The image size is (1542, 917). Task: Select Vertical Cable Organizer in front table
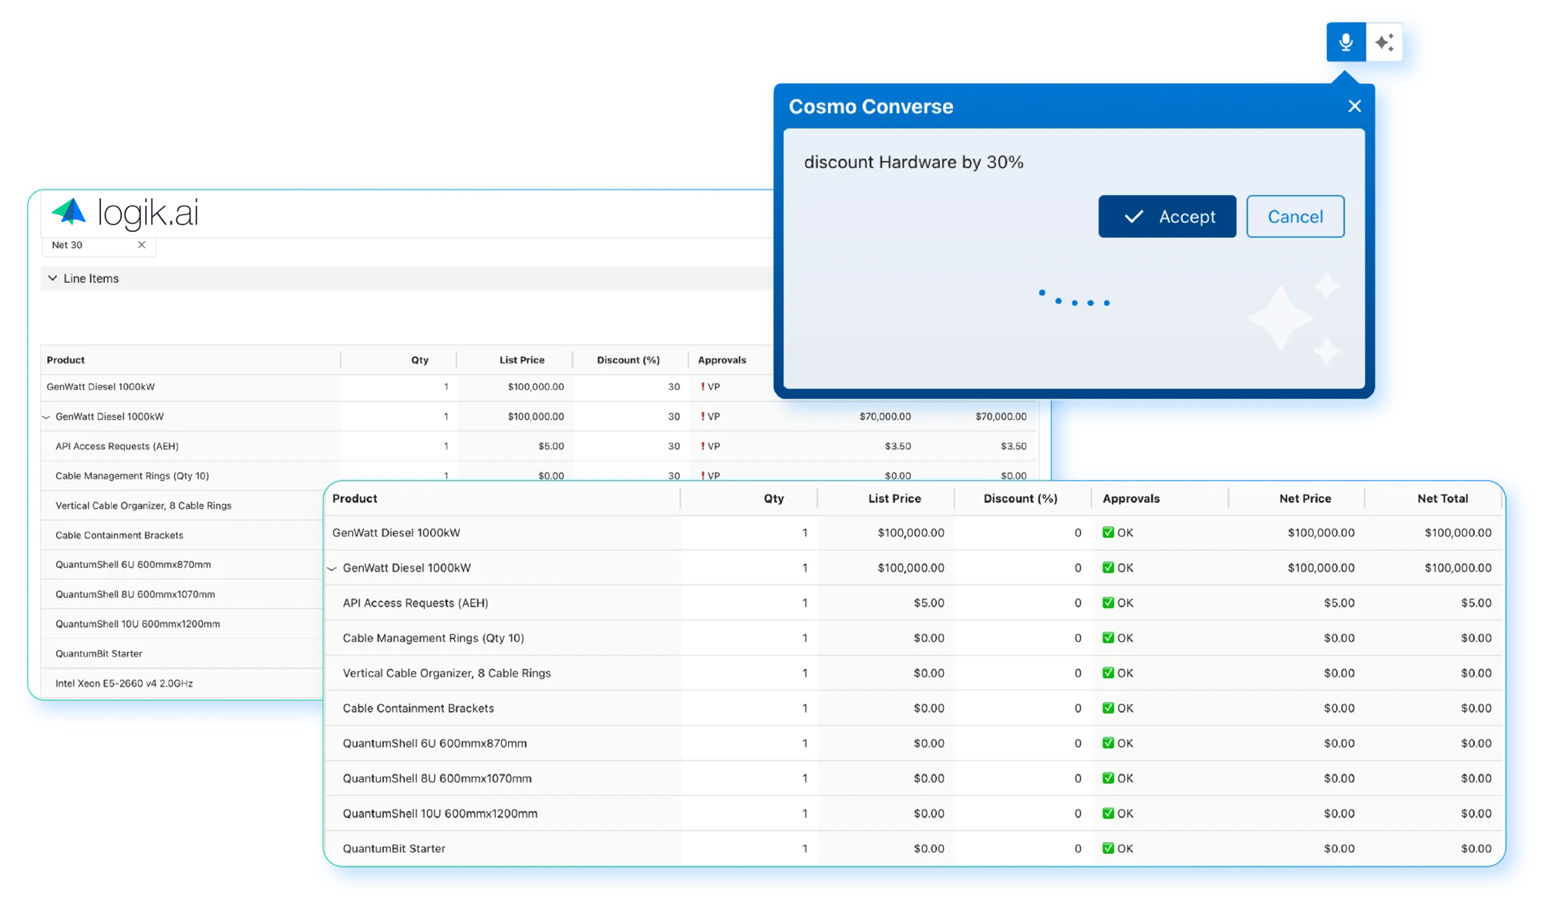(x=446, y=673)
